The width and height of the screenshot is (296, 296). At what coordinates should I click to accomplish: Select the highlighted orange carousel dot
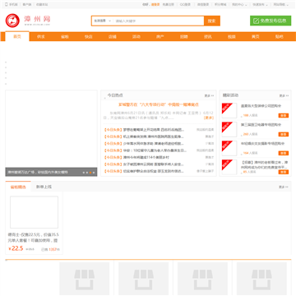point(90,173)
